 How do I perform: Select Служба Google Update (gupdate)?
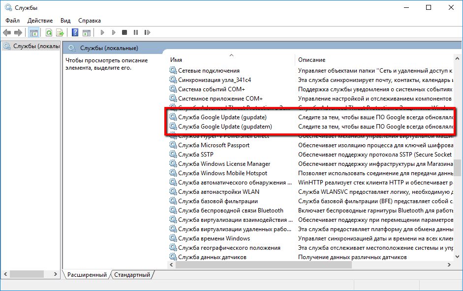click(x=222, y=117)
